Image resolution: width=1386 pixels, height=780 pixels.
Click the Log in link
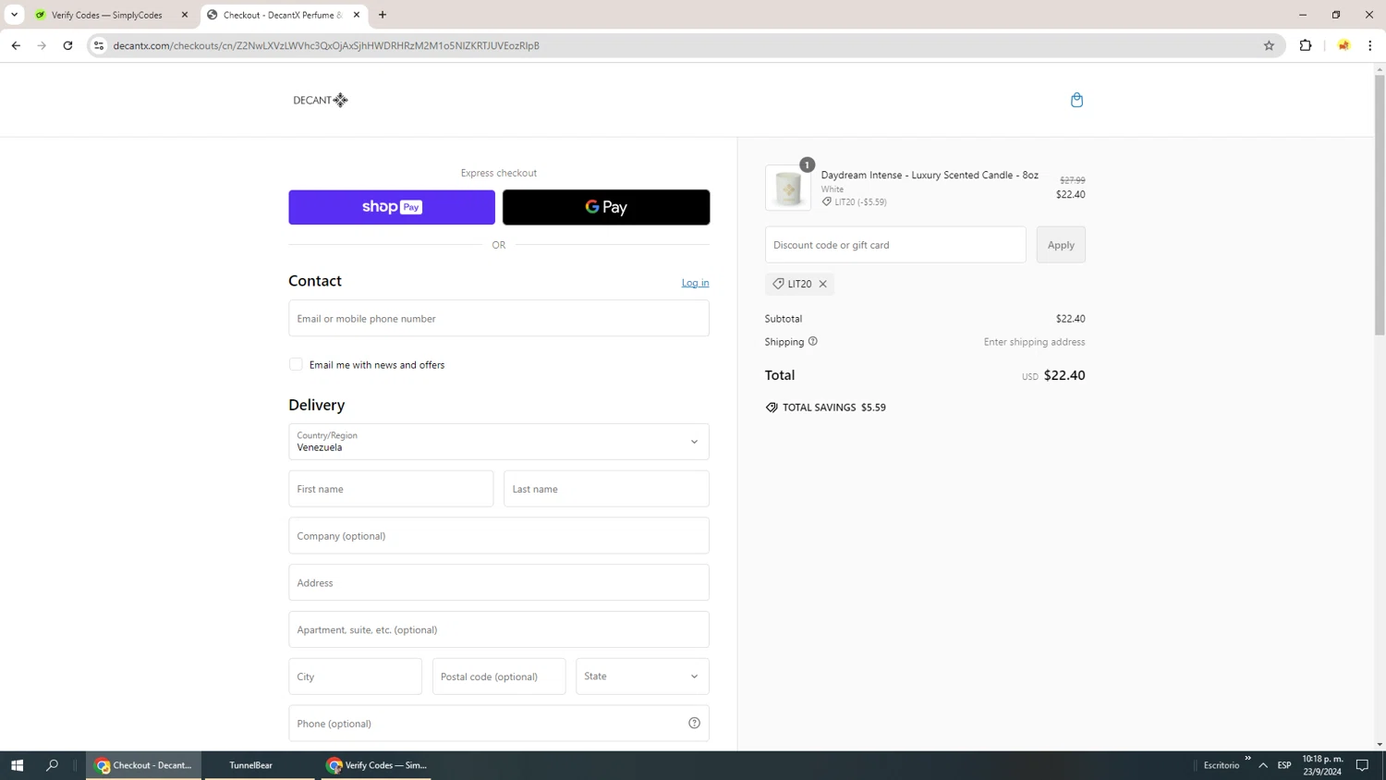(x=696, y=283)
